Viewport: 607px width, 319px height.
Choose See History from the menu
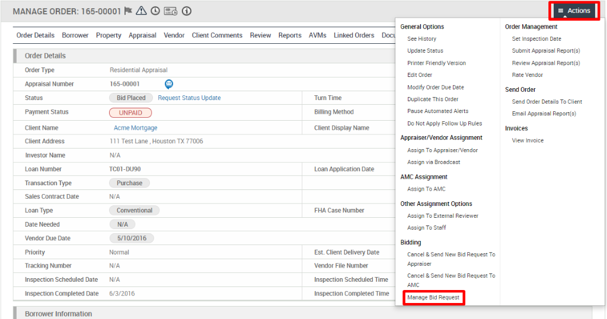(421, 38)
